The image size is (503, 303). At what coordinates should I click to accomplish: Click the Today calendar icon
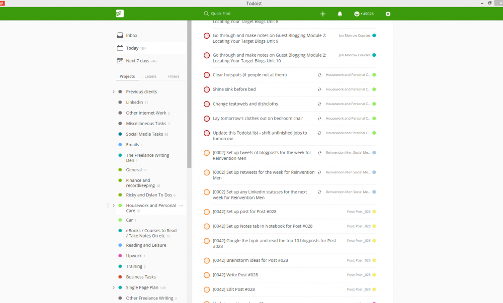point(119,48)
